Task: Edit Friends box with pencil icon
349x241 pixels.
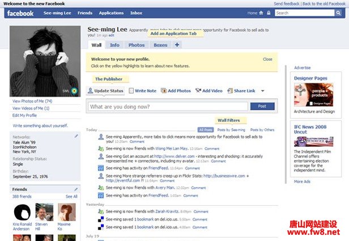Action: (x=76, y=189)
